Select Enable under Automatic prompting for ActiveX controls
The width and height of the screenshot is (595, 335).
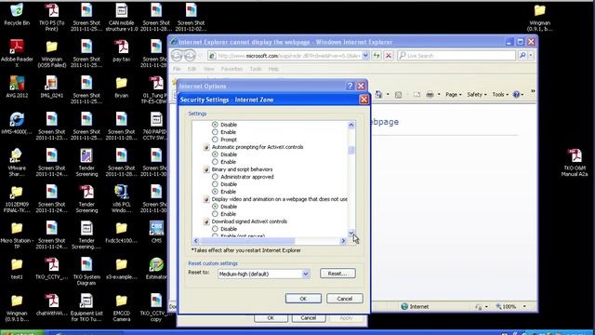215,162
